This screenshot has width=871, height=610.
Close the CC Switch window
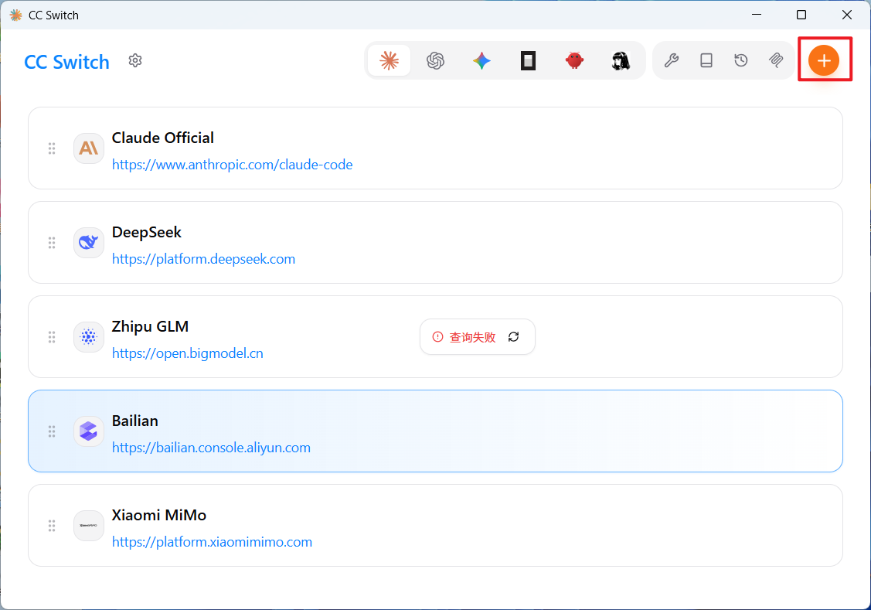coord(846,15)
